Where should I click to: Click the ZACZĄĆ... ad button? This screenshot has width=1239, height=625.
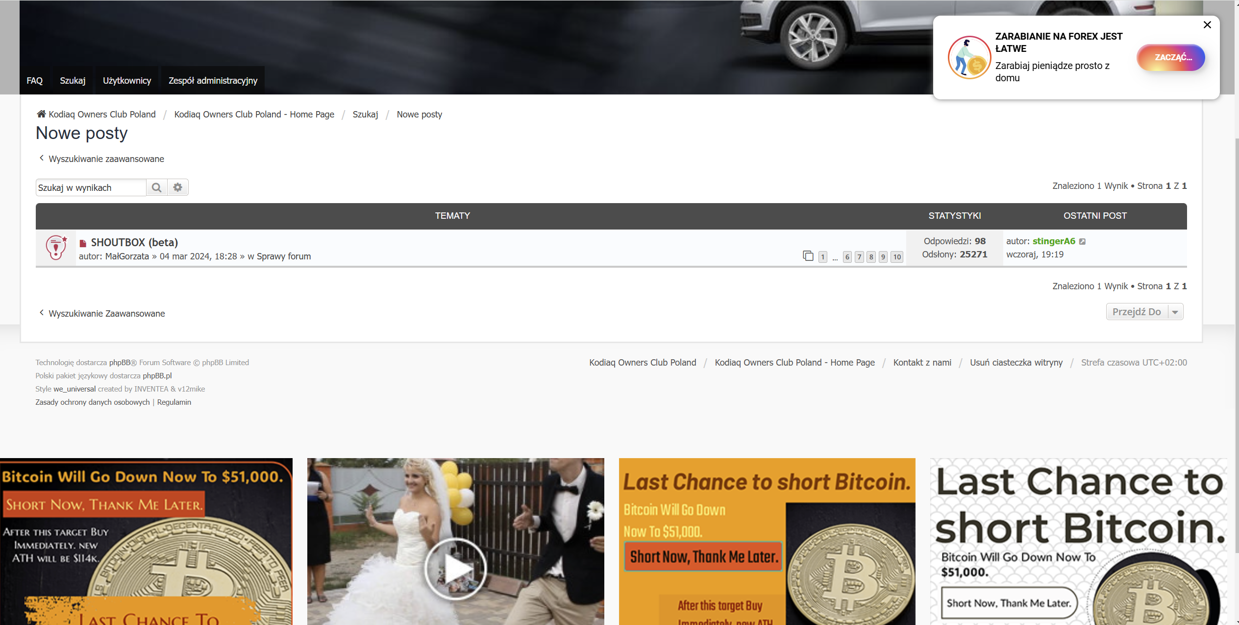click(1171, 57)
